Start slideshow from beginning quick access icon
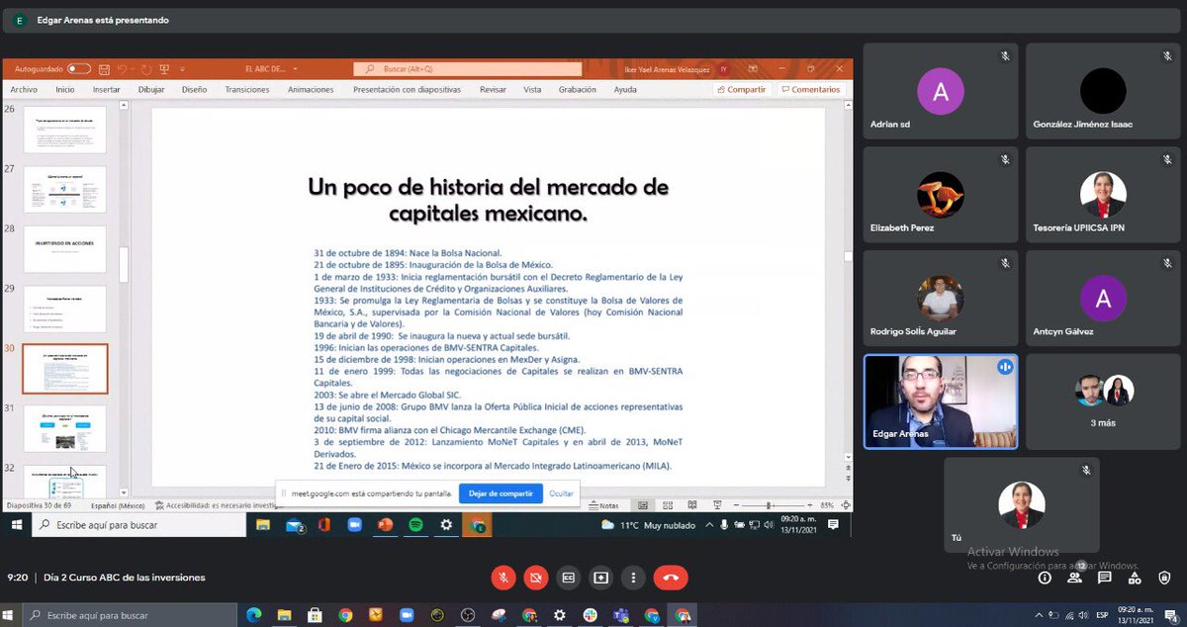Viewport: 1187px width, 627px height. [x=164, y=69]
